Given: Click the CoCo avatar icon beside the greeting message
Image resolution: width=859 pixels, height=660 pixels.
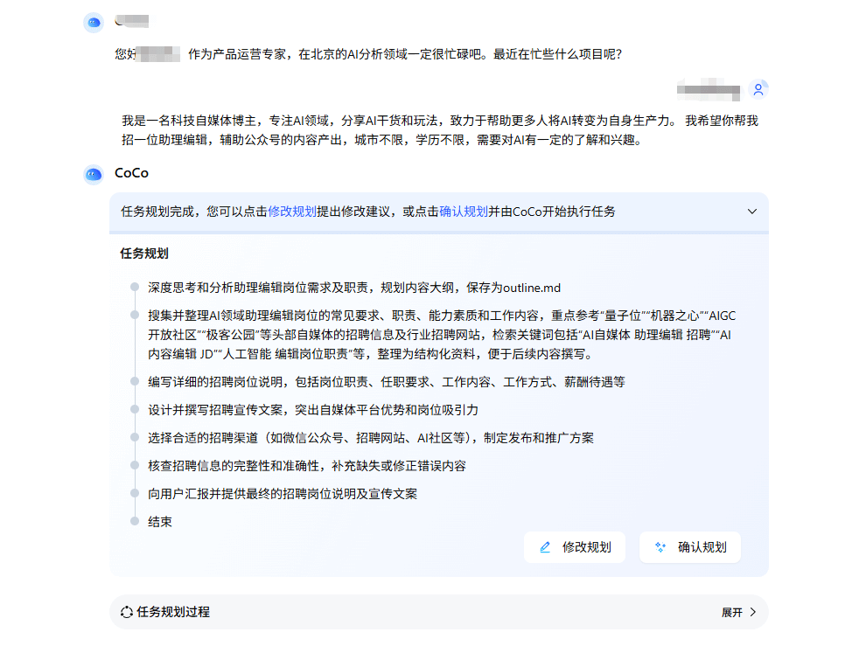Looking at the screenshot, I should (x=94, y=23).
